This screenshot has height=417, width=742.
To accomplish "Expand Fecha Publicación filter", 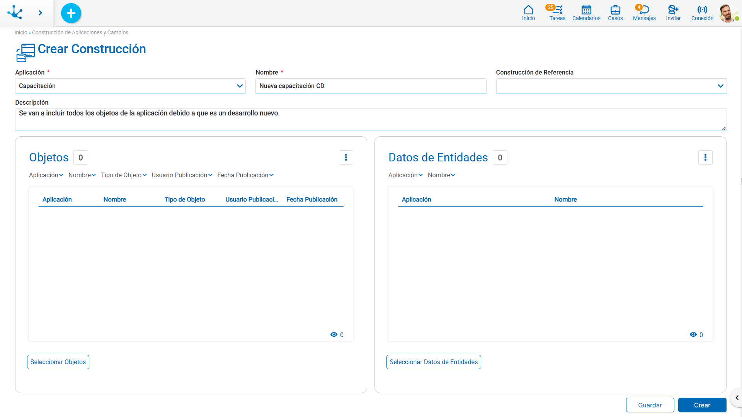I will click(x=245, y=175).
